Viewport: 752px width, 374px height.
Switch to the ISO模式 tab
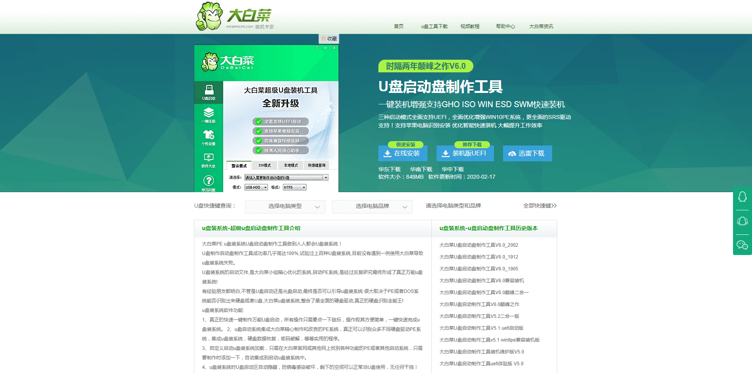264,165
